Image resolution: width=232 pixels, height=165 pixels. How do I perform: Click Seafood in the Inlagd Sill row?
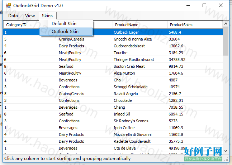click(x=66, y=114)
